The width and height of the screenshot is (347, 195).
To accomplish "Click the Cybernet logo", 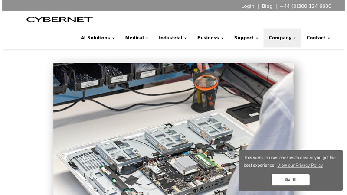I will (x=59, y=19).
